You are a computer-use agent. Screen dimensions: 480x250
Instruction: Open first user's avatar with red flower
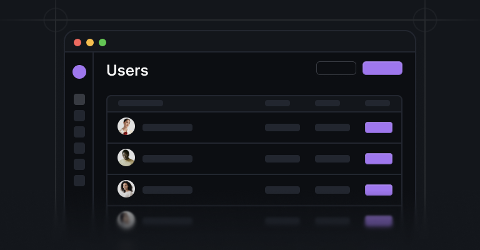(126, 126)
